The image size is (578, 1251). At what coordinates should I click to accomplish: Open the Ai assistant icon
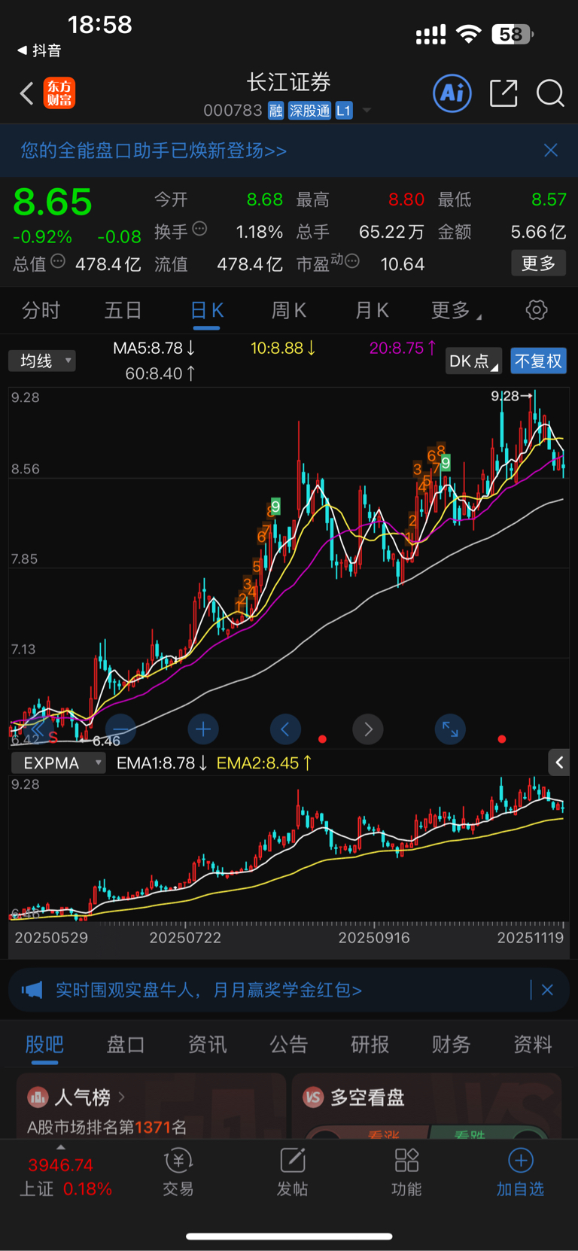(452, 93)
